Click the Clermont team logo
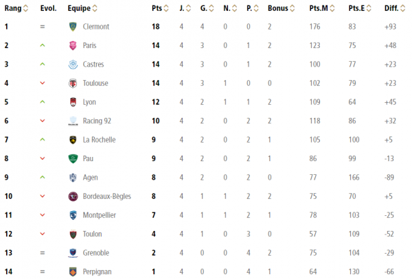This screenshot has height=279, width=412. [73, 27]
